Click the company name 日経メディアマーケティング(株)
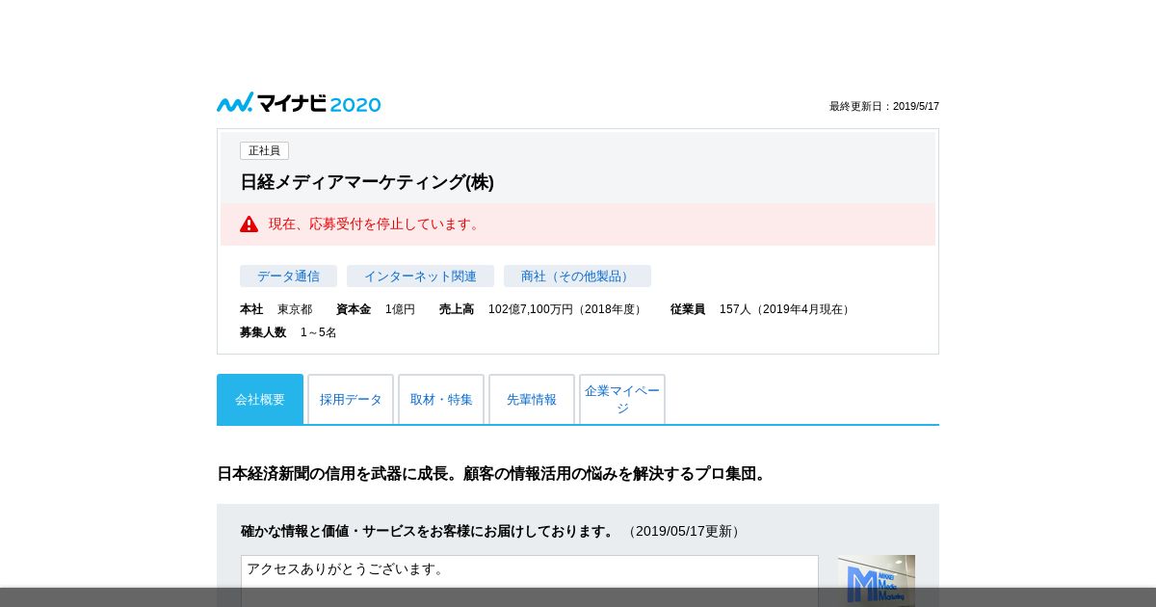1156x607 pixels. click(367, 182)
